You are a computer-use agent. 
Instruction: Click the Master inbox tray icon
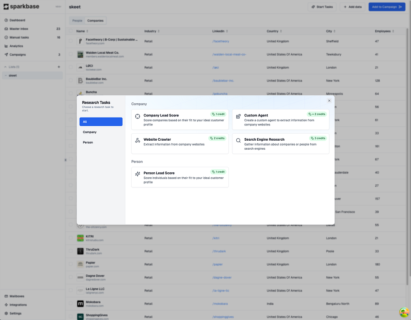(6, 29)
